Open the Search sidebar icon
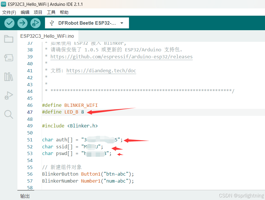 point(9,114)
